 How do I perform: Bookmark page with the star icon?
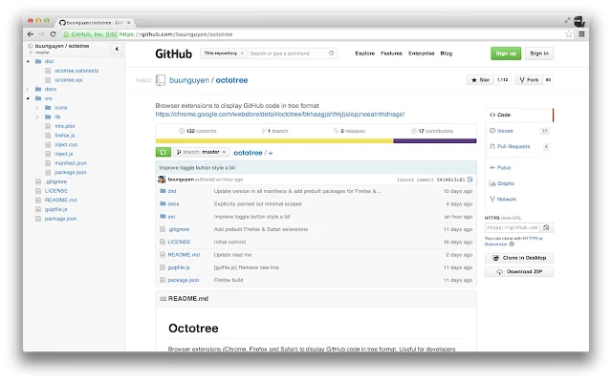pyautogui.click(x=569, y=34)
